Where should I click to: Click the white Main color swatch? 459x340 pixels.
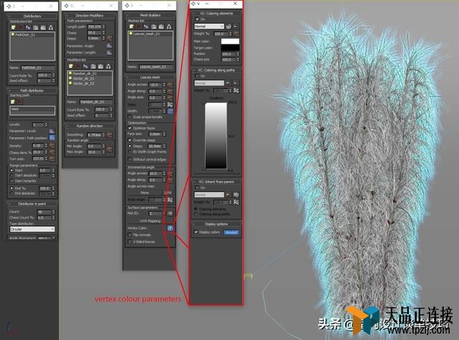point(230,42)
